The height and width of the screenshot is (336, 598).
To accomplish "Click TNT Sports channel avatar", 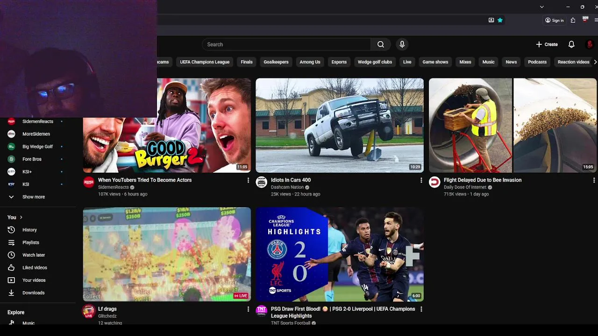I will point(262,311).
